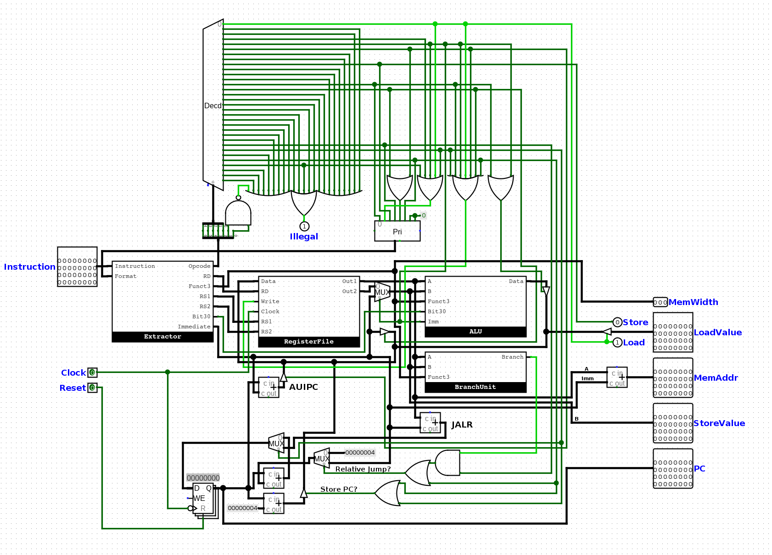Image resolution: width=772 pixels, height=555 pixels.
Task: Select the MUX next to constant 00000004
Action: click(321, 458)
